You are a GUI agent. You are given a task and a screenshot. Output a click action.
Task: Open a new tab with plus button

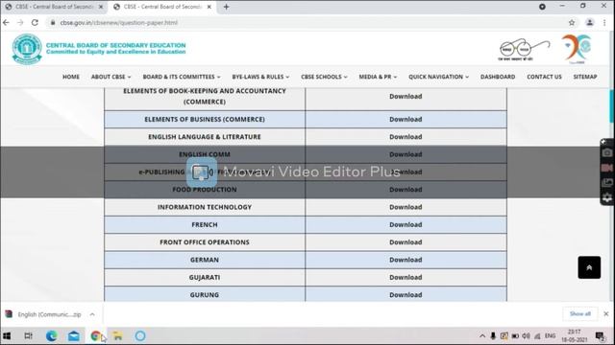pos(227,7)
